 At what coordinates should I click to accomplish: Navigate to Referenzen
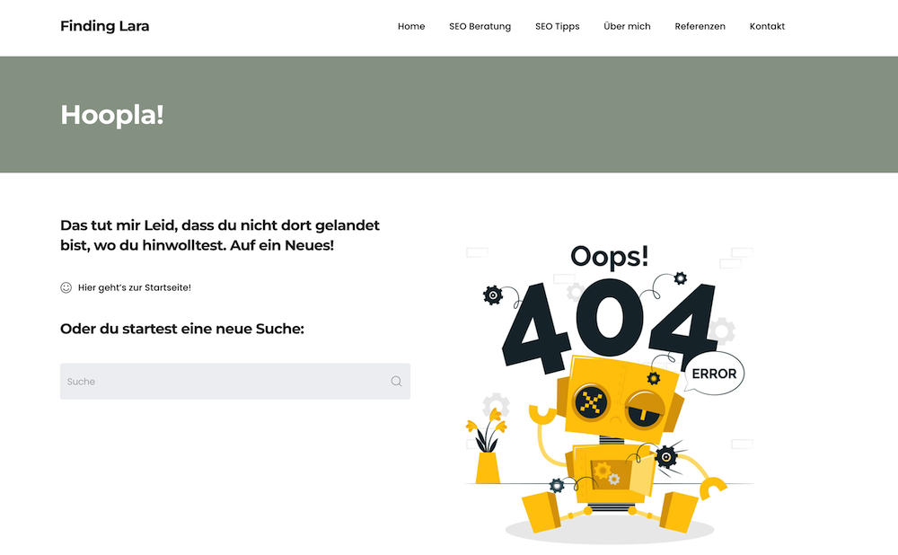pos(700,26)
